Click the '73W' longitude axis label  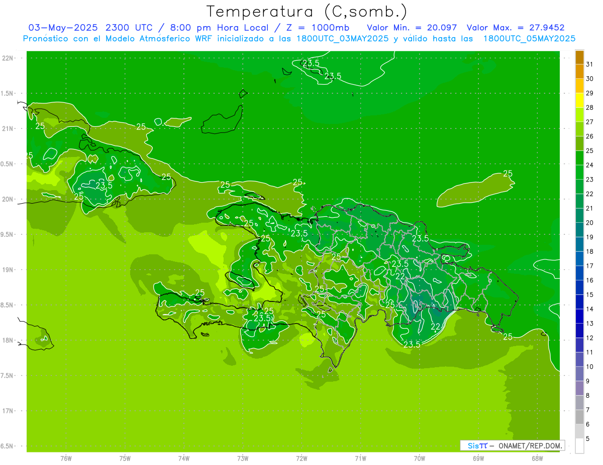243,458
